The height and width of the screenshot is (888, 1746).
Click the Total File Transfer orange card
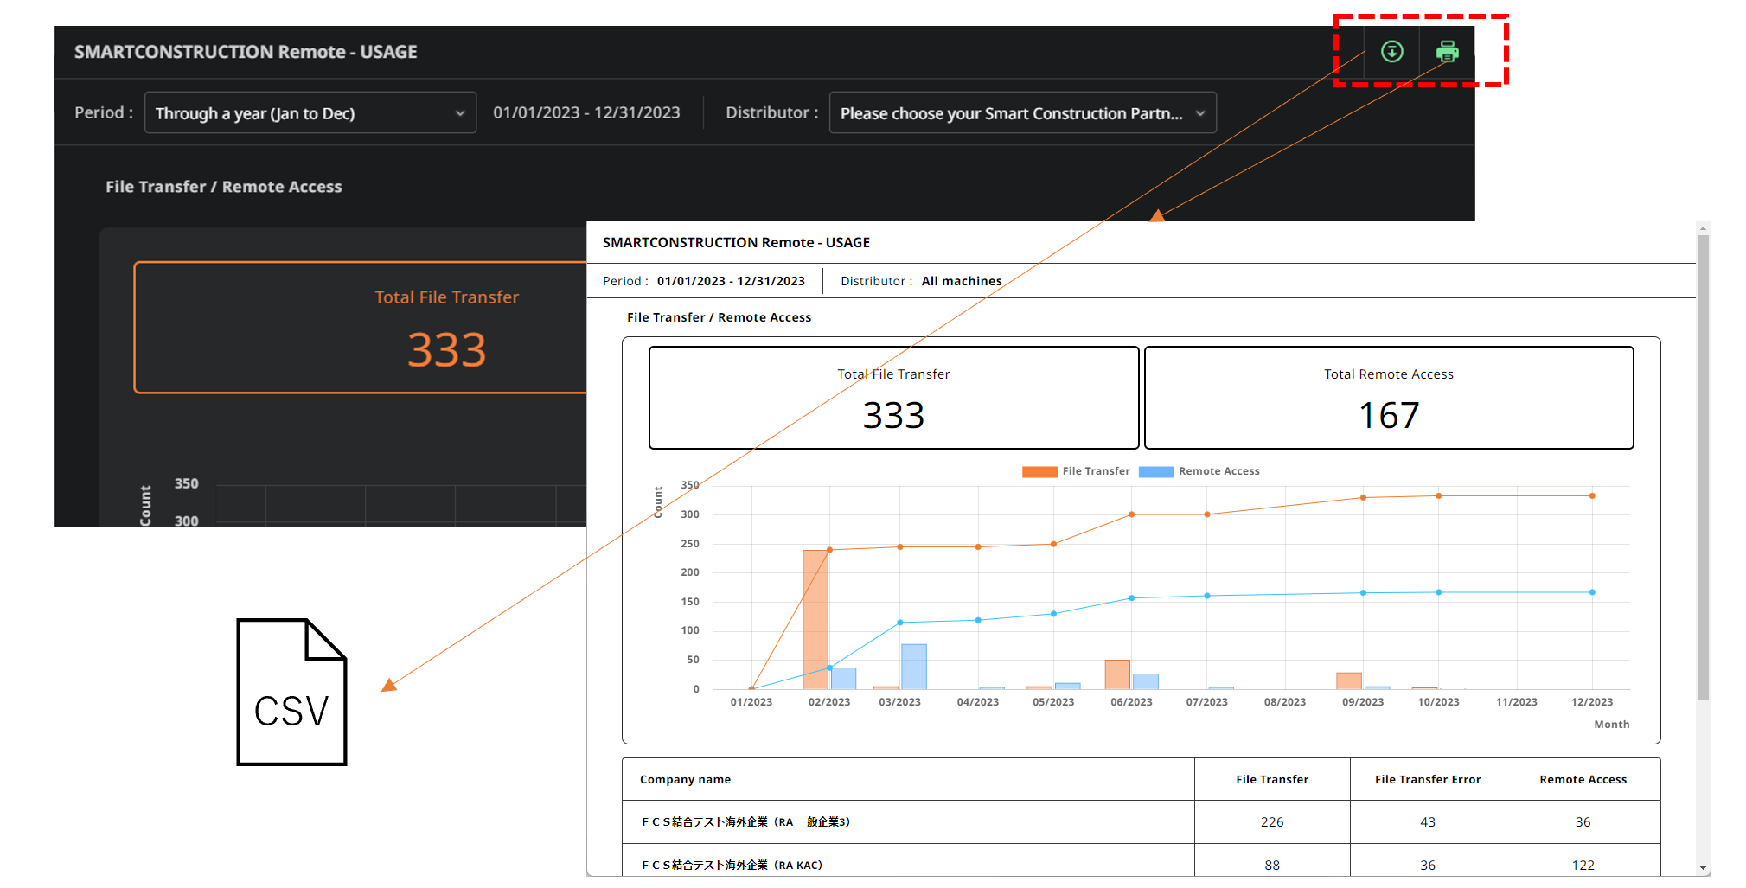[361, 328]
